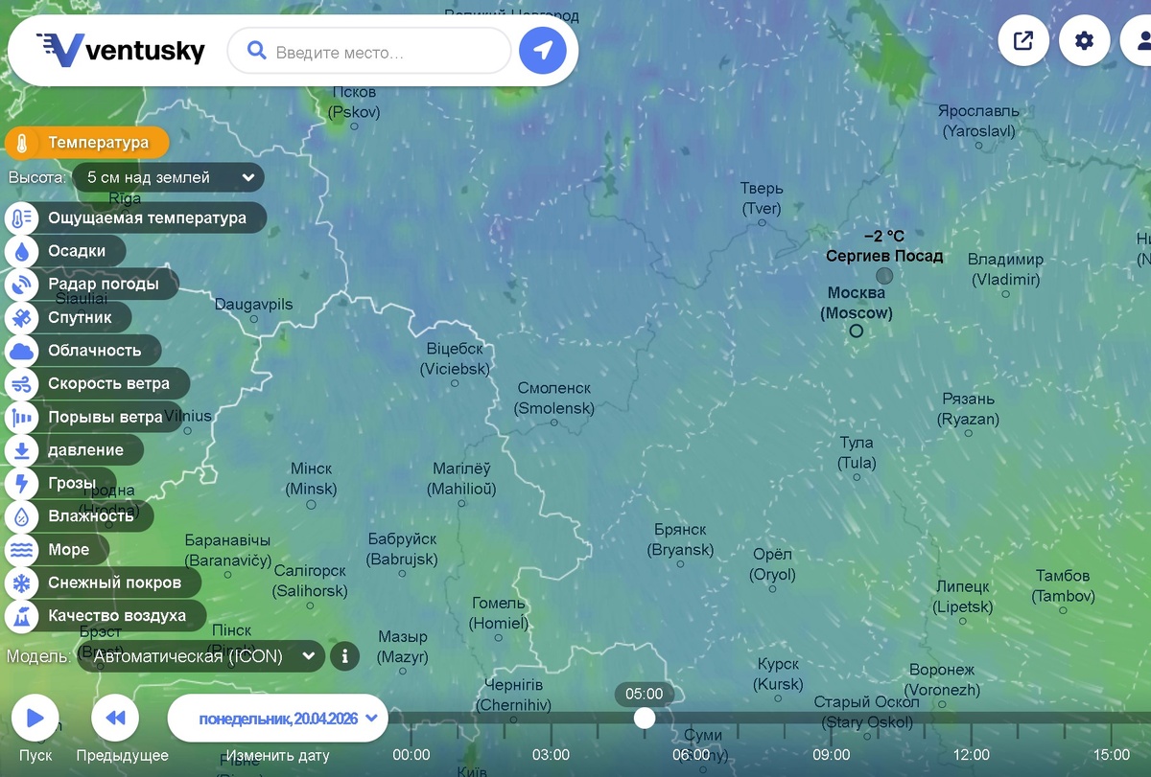Viewport: 1151px width, 777px height.
Task: Click the Владимир (Vladimir) city label
Action: [1005, 269]
